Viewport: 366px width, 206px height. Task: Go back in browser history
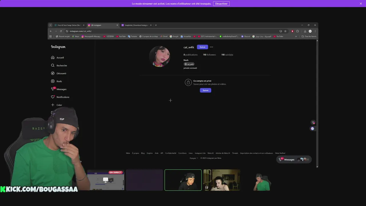pos(51,31)
